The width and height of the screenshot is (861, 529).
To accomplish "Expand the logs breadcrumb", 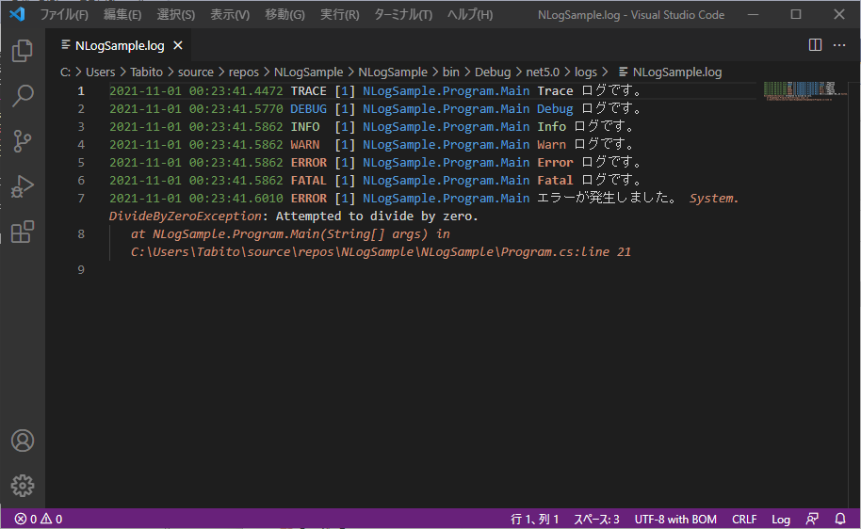I will 585,72.
